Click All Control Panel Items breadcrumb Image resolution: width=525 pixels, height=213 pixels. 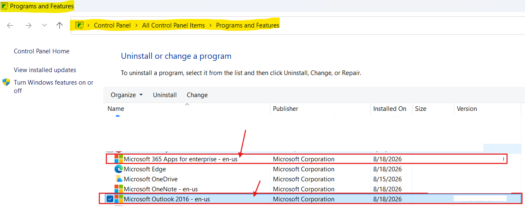[x=173, y=25]
